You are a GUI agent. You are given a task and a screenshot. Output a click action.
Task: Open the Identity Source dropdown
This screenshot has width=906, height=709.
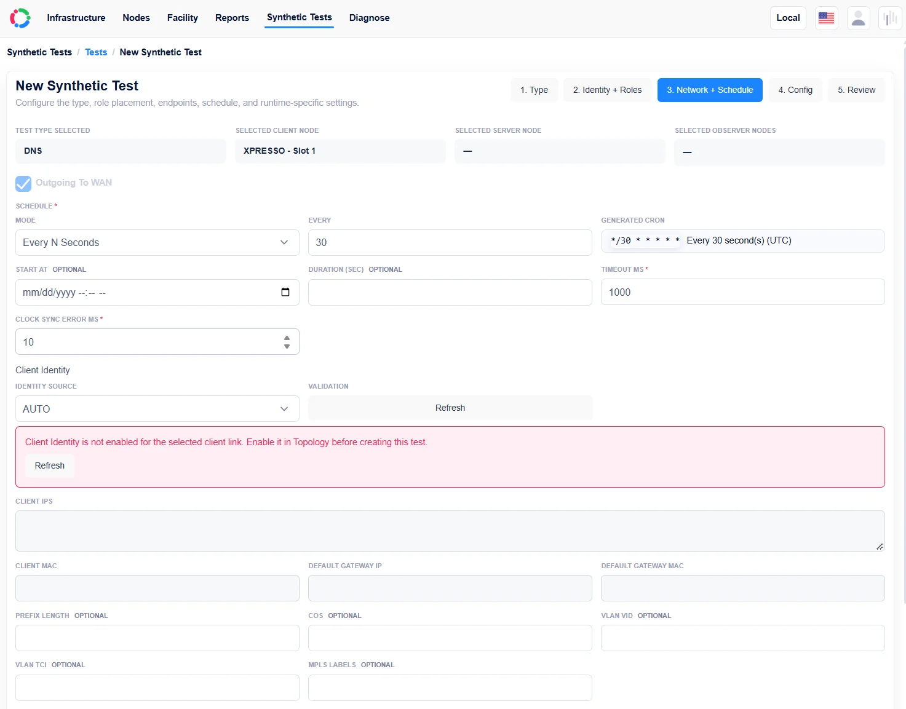157,409
